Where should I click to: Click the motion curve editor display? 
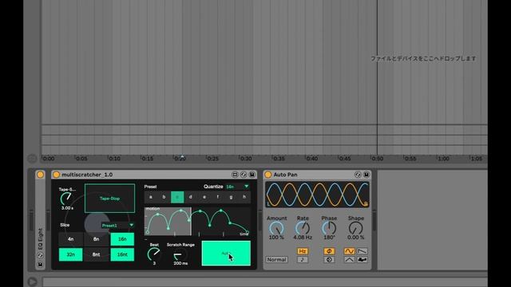click(197, 222)
